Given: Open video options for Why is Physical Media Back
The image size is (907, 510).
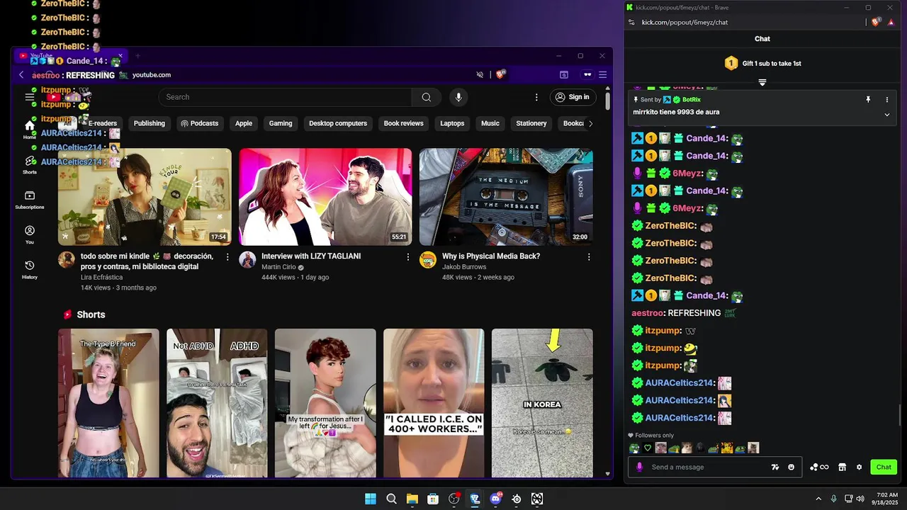Looking at the screenshot, I should pyautogui.click(x=589, y=256).
